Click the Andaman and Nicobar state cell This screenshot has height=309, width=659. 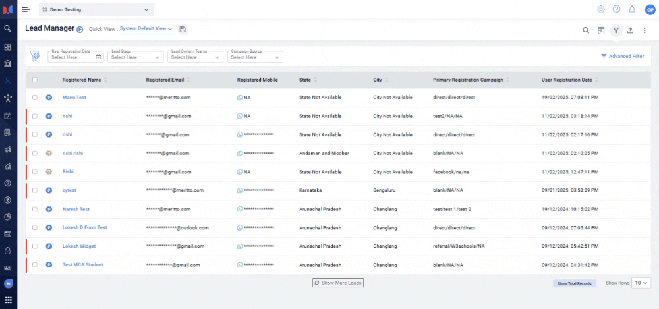[x=324, y=153]
